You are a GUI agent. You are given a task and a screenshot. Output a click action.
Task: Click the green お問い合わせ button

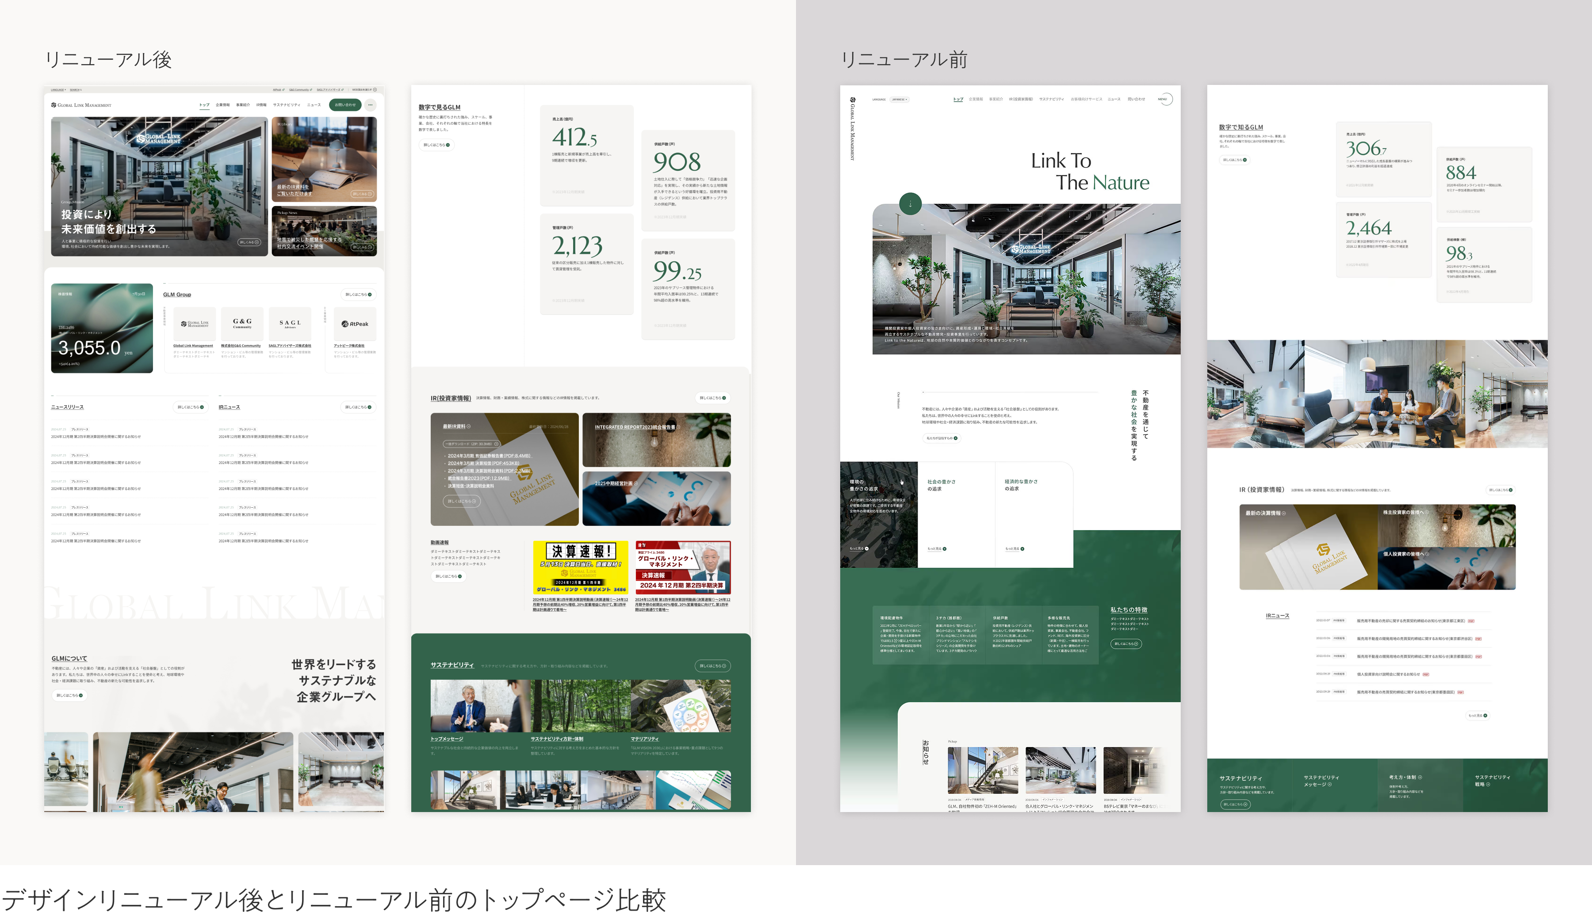(345, 105)
